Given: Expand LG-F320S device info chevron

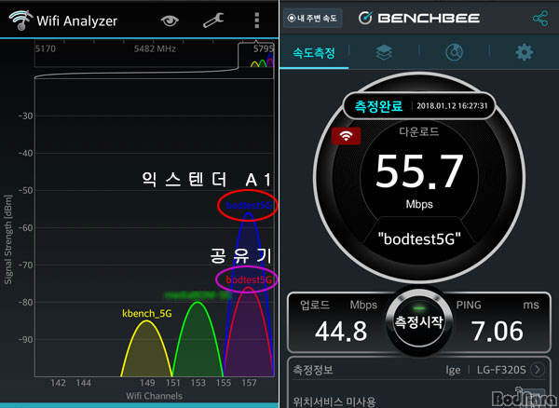Looking at the screenshot, I should pos(538,370).
